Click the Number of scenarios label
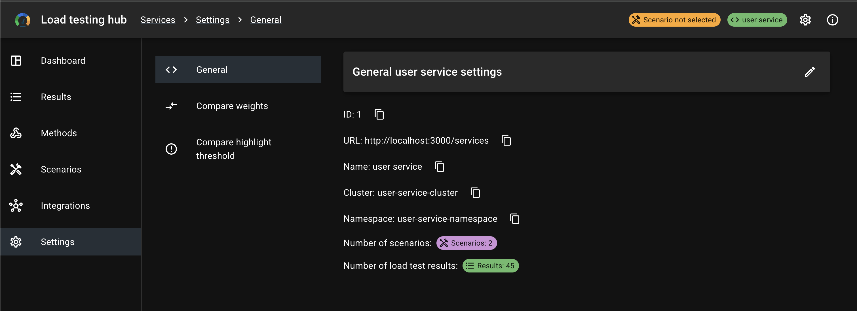Screen dimensions: 857x311 click(387, 243)
